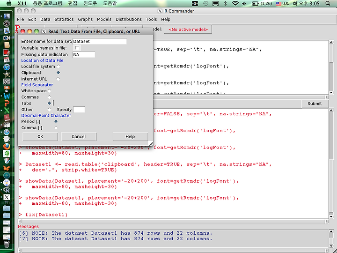
Task: Launch Microsoft Word from the Dock
Action: tap(7, 96)
